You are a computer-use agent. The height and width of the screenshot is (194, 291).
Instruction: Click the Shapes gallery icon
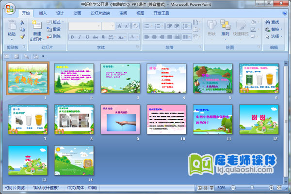[211, 25]
